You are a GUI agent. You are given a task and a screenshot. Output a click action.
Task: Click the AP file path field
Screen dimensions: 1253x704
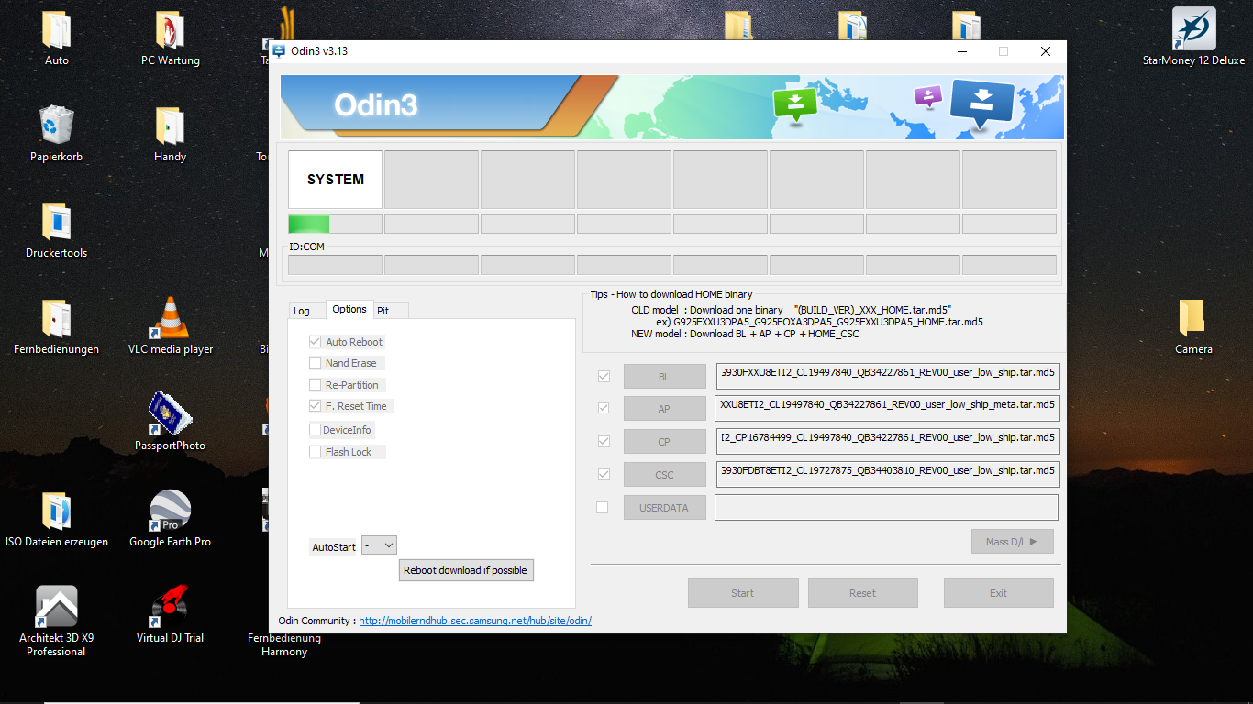887,408
